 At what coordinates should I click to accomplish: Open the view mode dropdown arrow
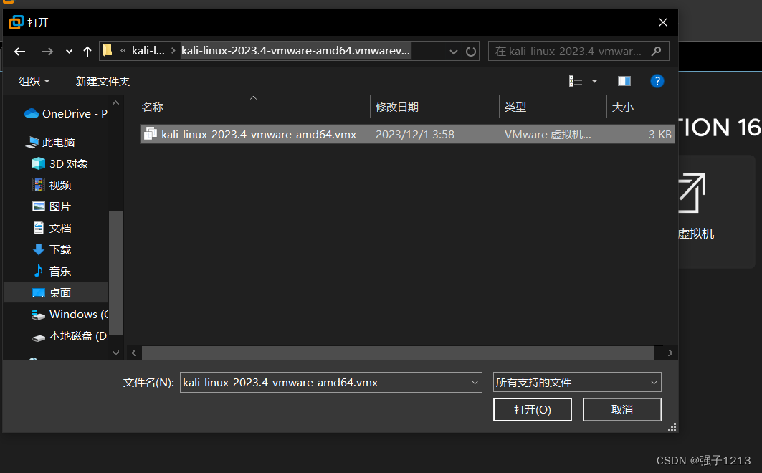coord(594,81)
